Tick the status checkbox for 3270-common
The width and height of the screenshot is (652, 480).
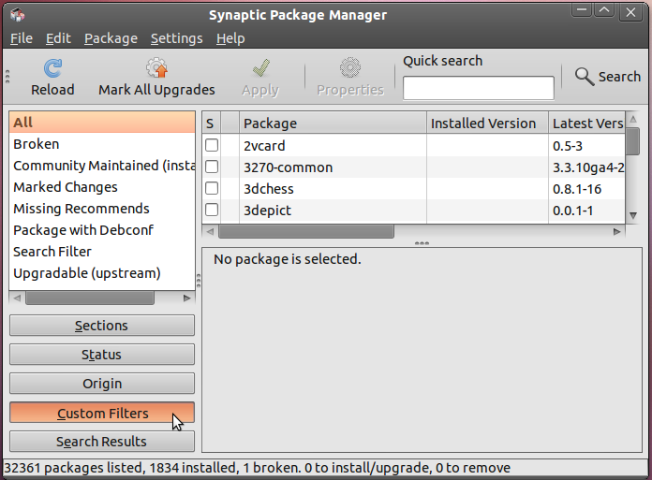tap(212, 167)
